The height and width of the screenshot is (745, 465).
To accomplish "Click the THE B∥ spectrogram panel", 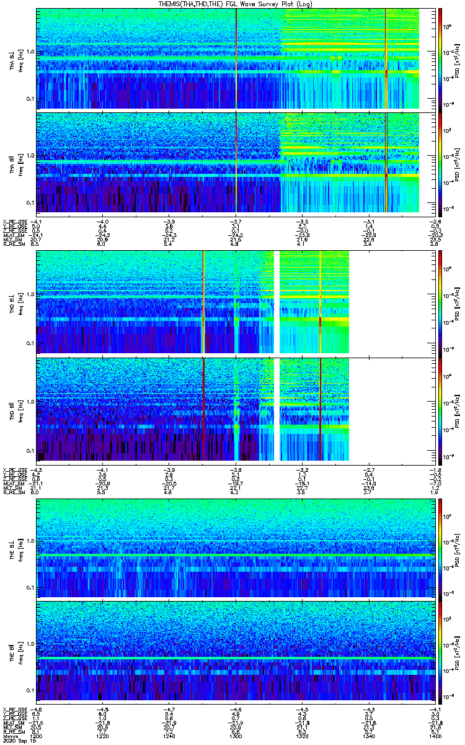I will coord(235,652).
